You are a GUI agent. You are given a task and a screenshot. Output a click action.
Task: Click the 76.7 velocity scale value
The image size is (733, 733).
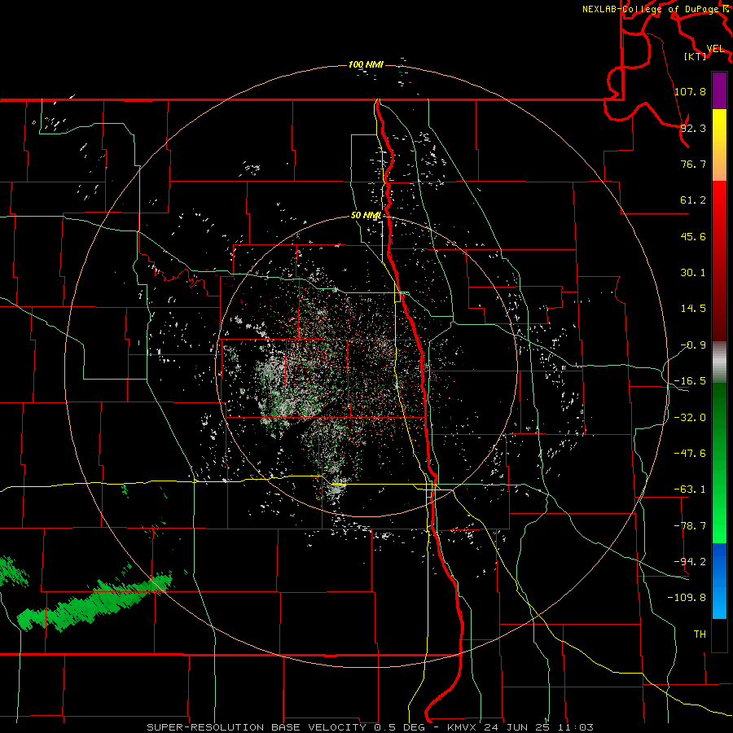693,164
